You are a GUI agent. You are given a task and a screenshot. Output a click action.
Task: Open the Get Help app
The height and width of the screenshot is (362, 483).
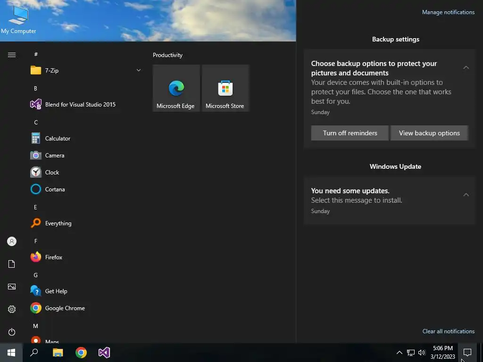86,291
